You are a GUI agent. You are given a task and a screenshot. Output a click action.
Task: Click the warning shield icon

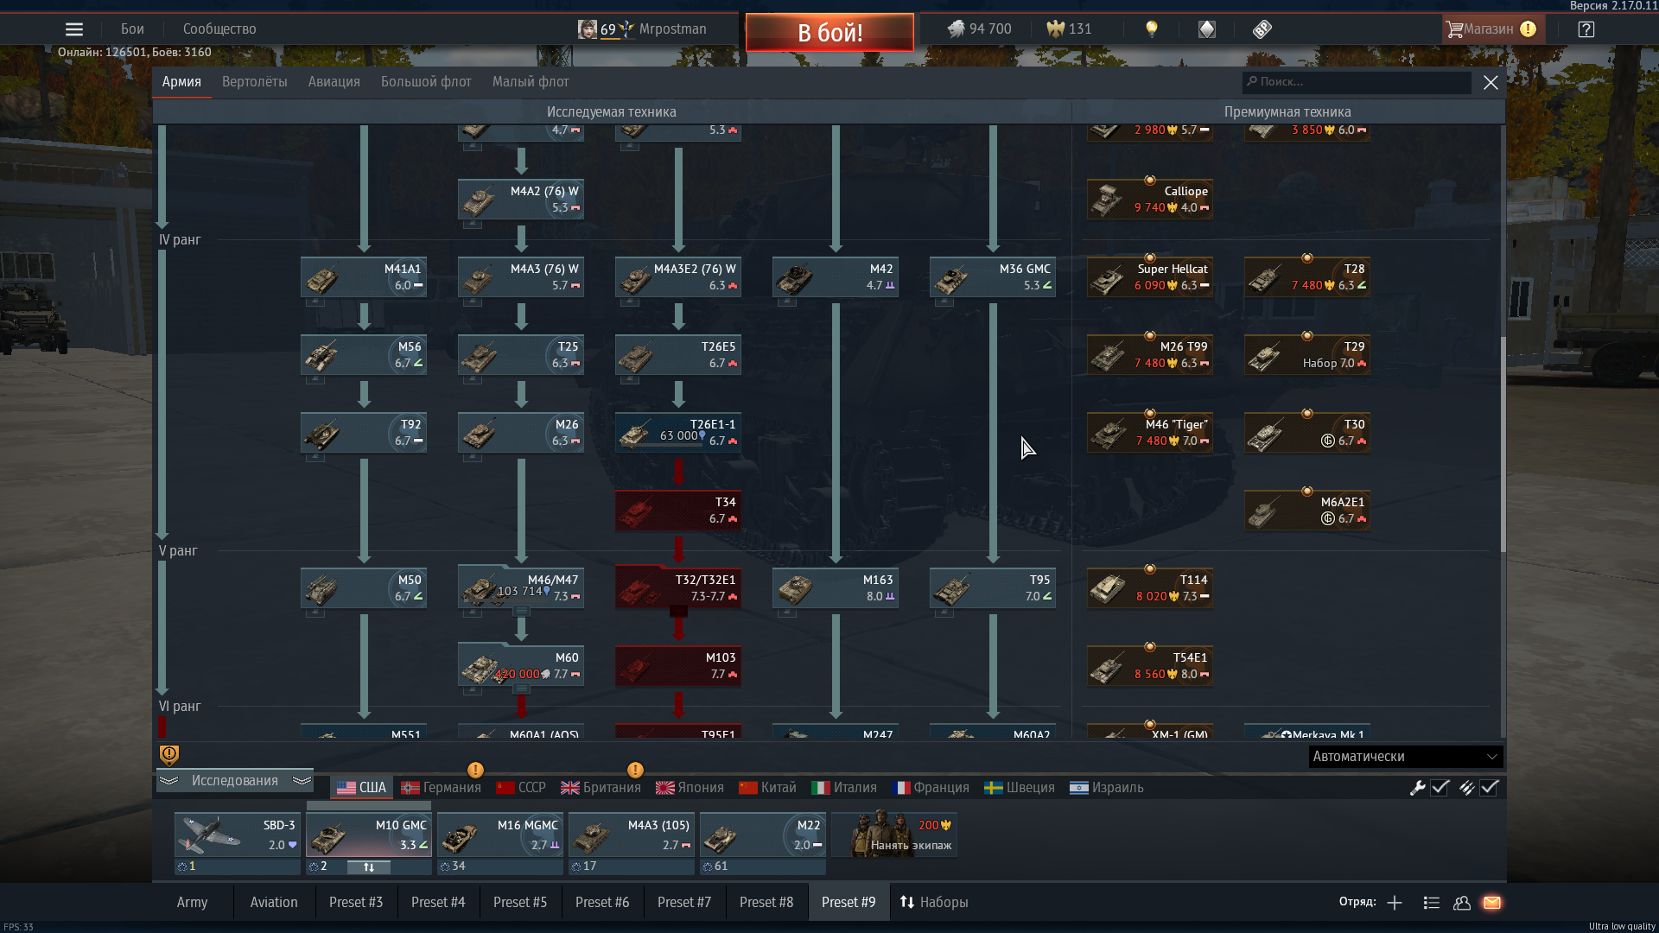[x=169, y=756]
